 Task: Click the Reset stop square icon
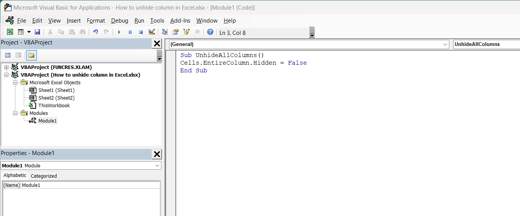click(x=141, y=32)
